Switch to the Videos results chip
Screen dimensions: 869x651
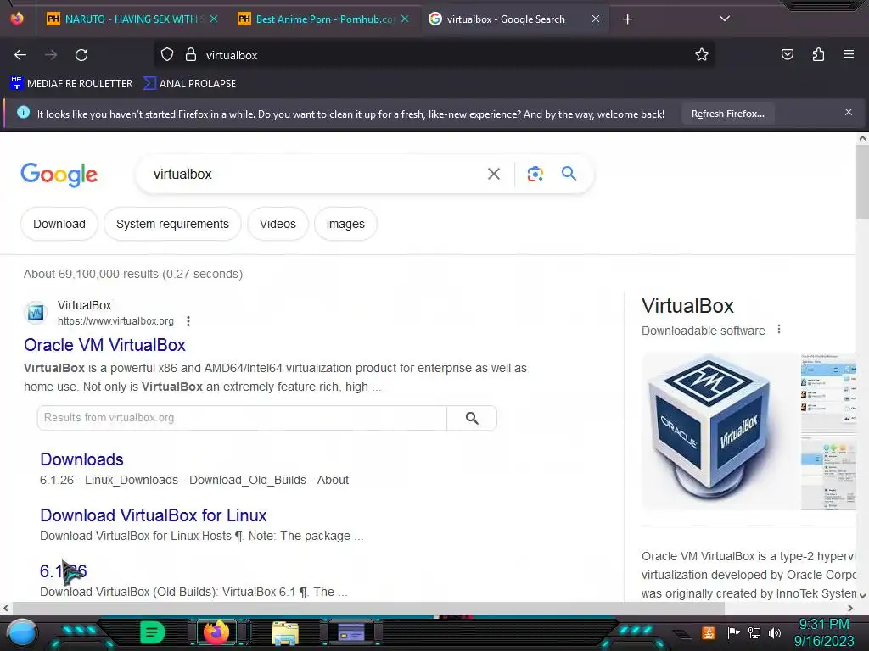278,224
